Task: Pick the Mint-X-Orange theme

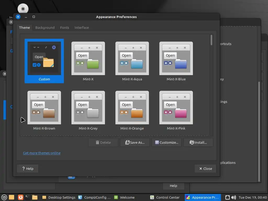Action: point(132,110)
